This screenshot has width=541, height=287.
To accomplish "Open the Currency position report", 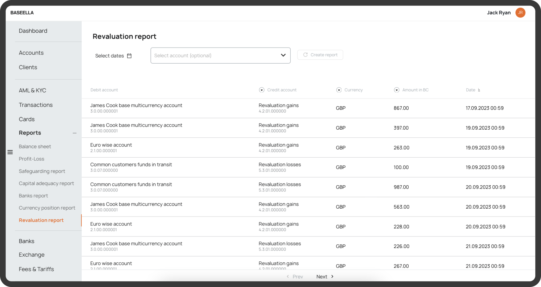I will 47,208.
